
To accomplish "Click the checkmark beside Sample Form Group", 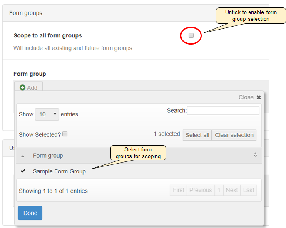I will click(x=23, y=171).
